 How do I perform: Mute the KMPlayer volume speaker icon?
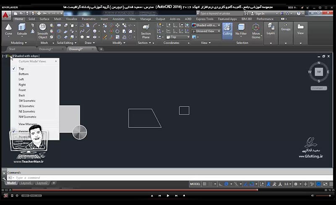coord(312,196)
